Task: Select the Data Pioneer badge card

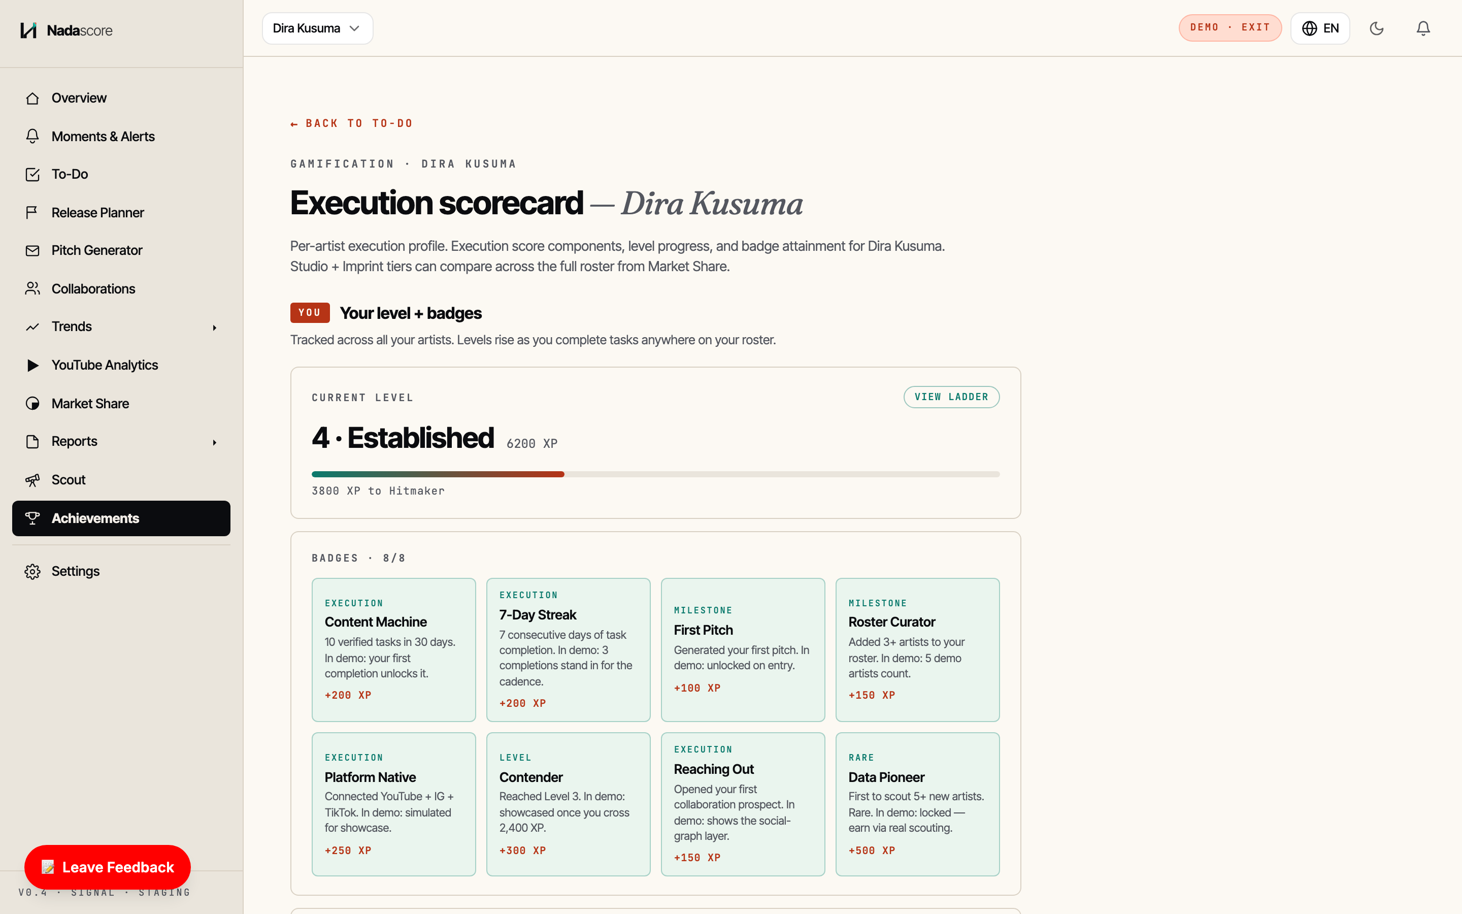Action: tap(918, 805)
